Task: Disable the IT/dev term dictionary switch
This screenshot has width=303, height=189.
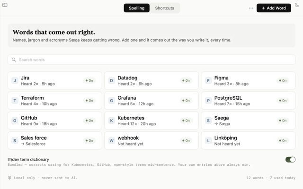Action: point(290,160)
